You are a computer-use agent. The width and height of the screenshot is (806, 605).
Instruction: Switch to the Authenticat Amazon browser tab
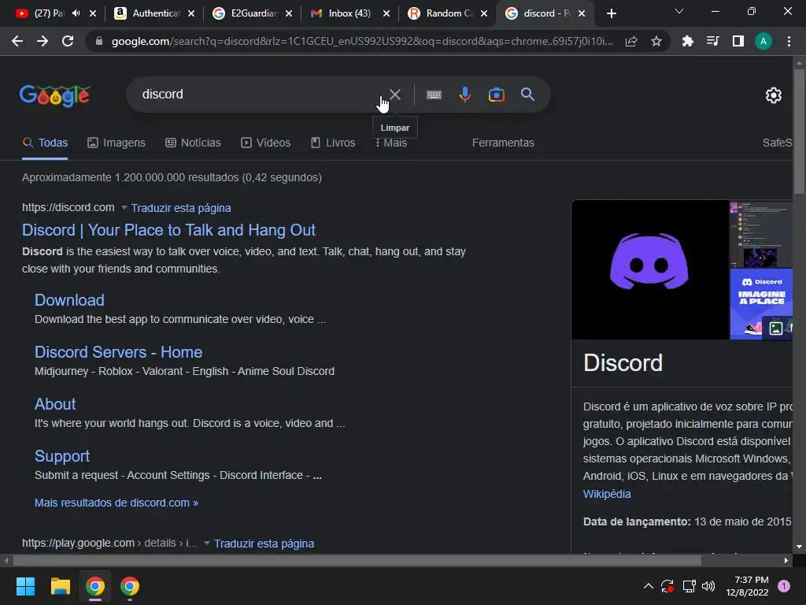(154, 13)
